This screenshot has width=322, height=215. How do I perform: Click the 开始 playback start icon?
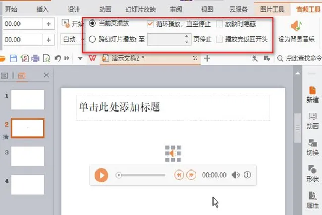click(66, 23)
